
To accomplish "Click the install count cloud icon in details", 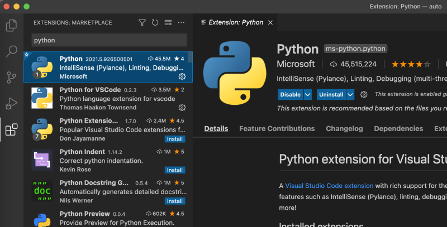I will [x=333, y=64].
